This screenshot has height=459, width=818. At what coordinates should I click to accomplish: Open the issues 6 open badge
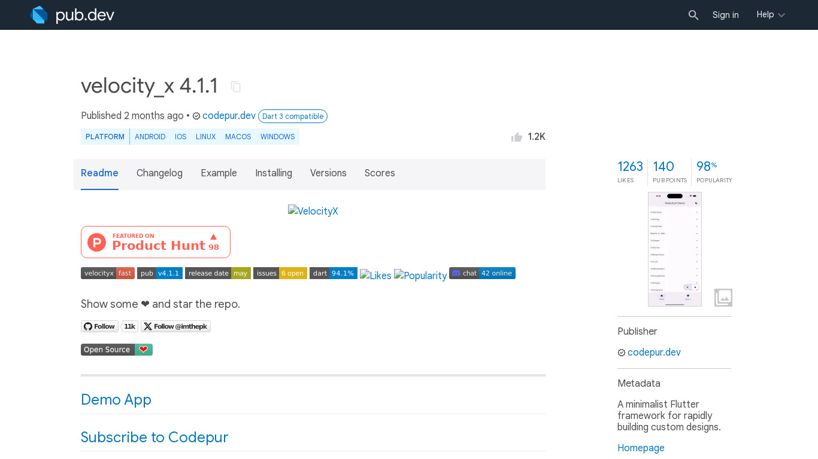click(x=280, y=273)
